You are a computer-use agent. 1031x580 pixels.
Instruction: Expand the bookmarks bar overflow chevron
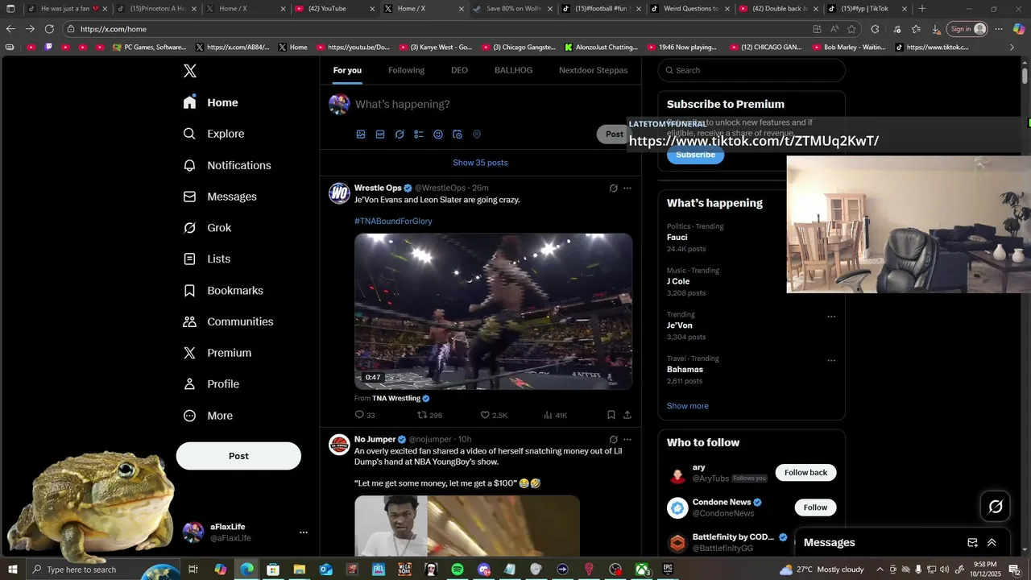(x=1012, y=48)
